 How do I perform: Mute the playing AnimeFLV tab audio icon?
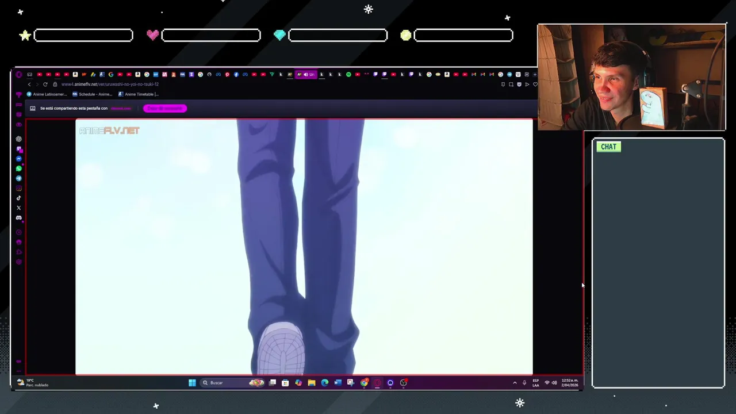306,74
